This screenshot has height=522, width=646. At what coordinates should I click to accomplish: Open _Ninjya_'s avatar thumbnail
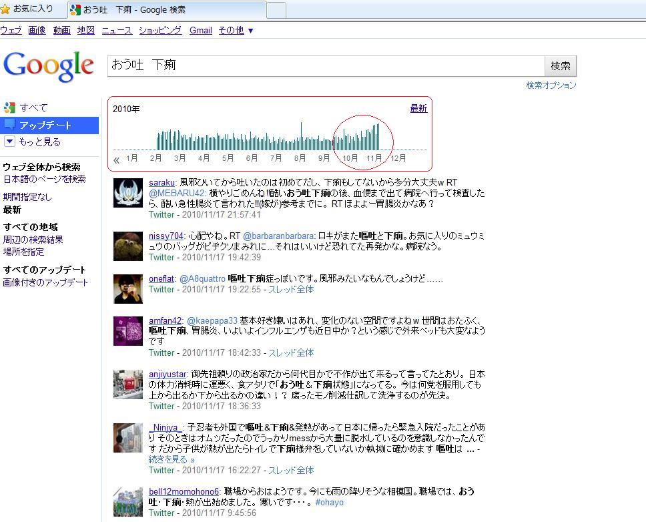point(128,438)
